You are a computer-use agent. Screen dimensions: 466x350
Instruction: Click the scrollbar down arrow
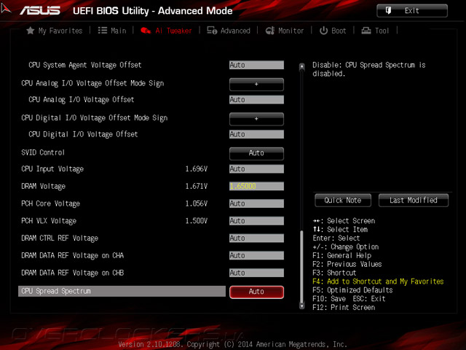pos(302,306)
